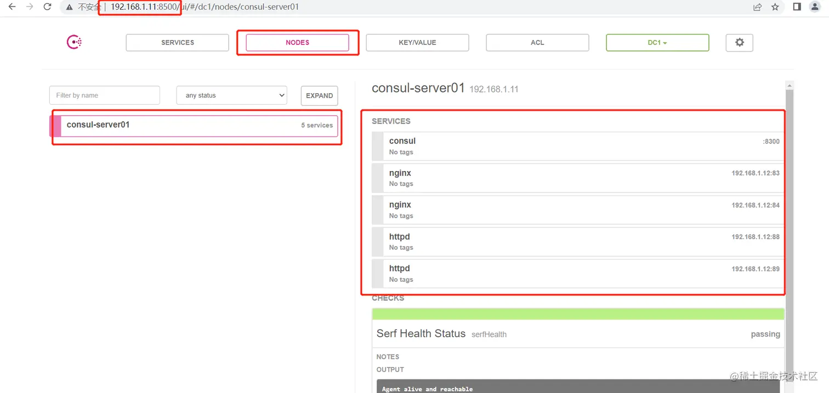Bookmark page with the star icon
This screenshot has width=829, height=393.
point(775,7)
